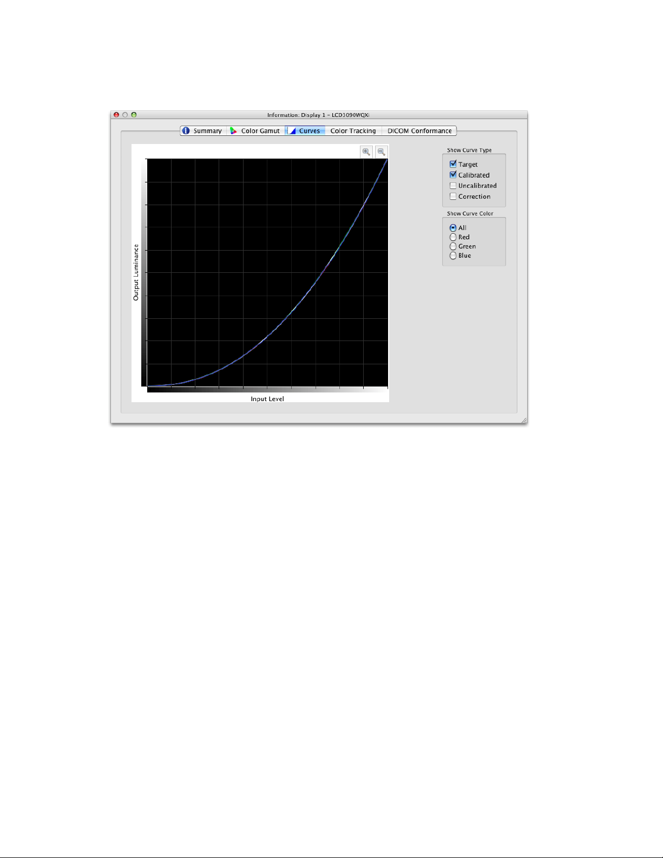Pick the Green curve color option
This screenshot has height=858, width=663.
pyautogui.click(x=453, y=246)
